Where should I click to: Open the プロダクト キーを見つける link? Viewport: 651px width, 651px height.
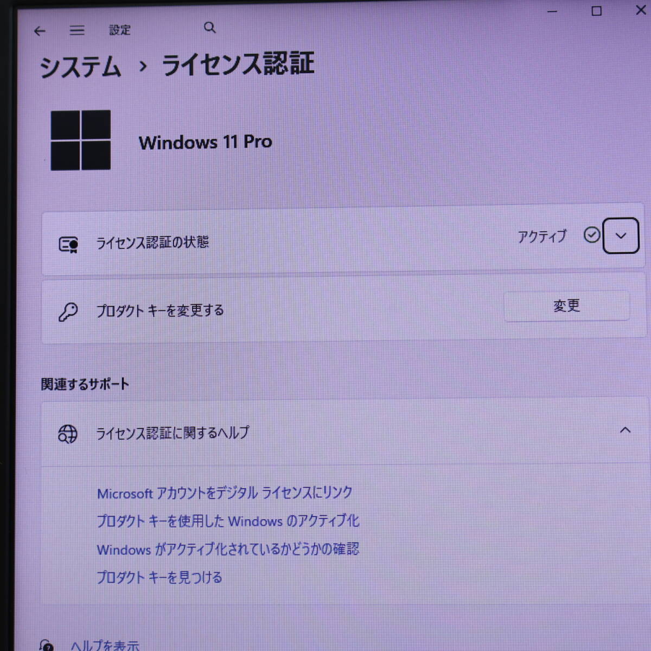pos(159,578)
